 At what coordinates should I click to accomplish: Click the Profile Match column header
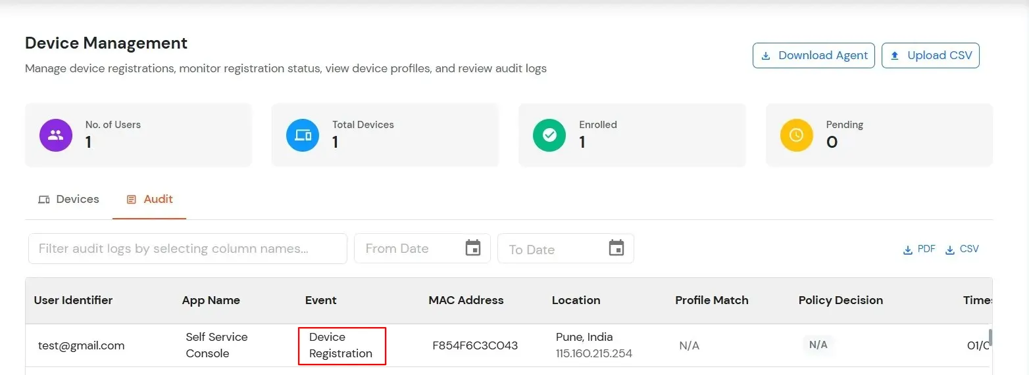(712, 300)
